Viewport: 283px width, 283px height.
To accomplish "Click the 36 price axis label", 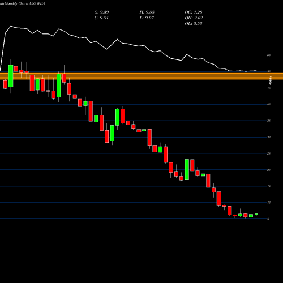I will pyautogui.click(x=269, y=121).
